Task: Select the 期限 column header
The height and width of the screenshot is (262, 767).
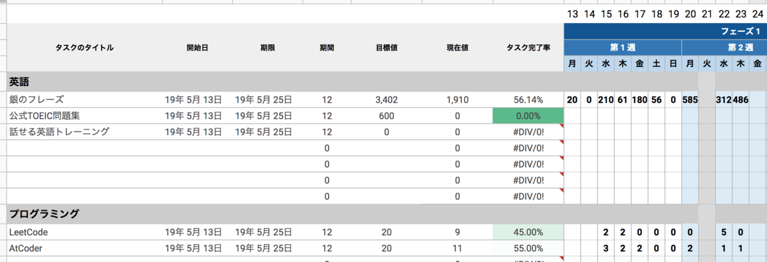Action: tap(267, 48)
